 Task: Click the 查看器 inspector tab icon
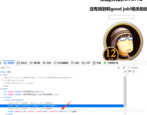[x=5, y=63]
